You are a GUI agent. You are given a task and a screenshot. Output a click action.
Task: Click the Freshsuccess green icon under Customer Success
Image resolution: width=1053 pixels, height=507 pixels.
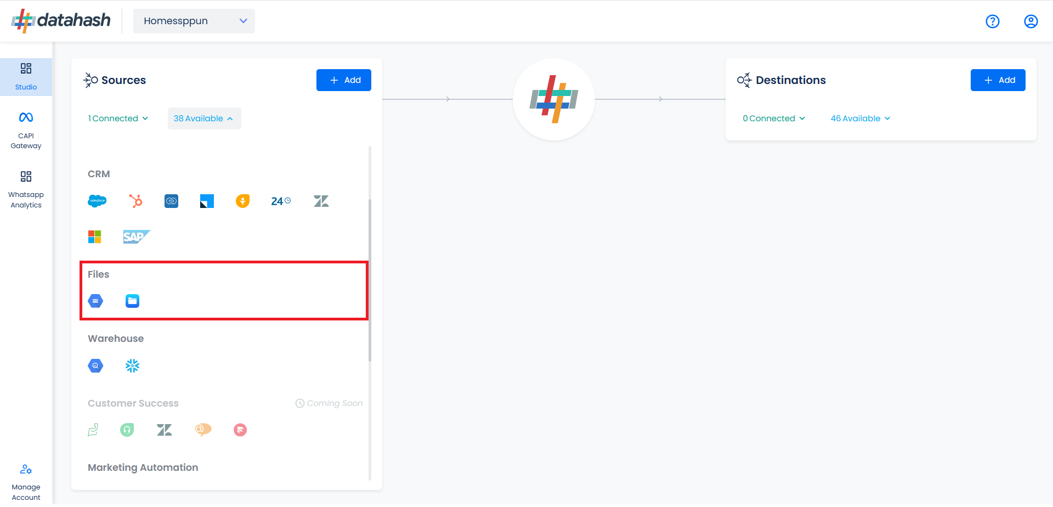[93, 430]
